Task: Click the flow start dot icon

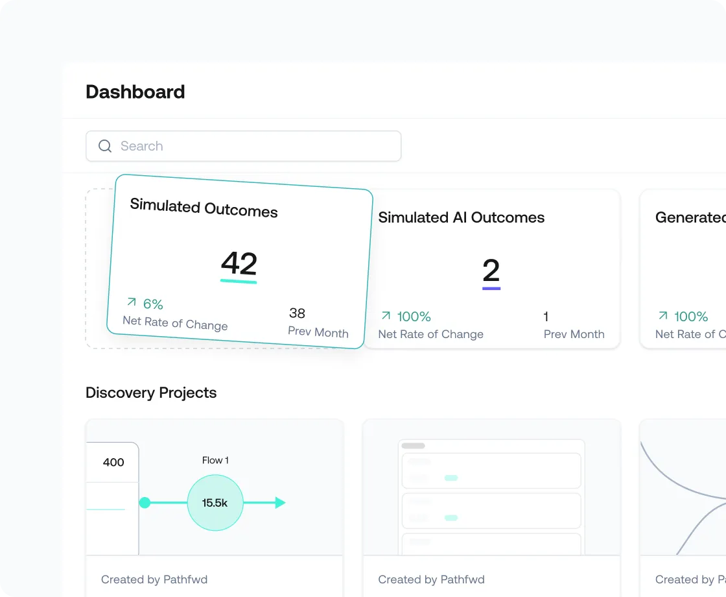Action: point(145,502)
